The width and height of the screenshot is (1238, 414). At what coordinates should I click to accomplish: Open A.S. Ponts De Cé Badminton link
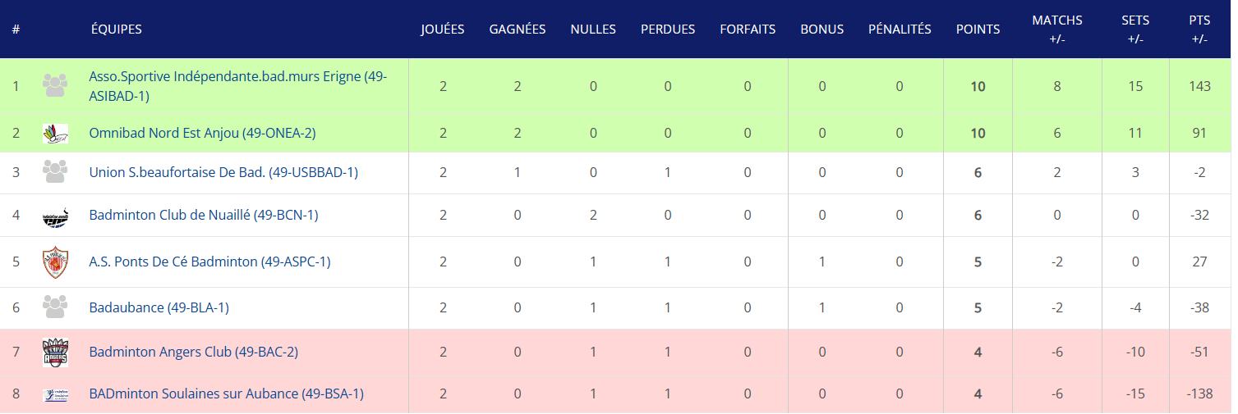coord(209,262)
